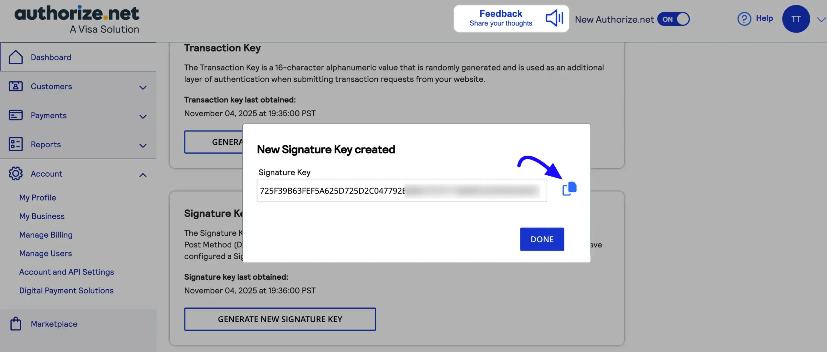This screenshot has width=827, height=352.
Task: Select the Dashboard home icon
Action: [16, 57]
